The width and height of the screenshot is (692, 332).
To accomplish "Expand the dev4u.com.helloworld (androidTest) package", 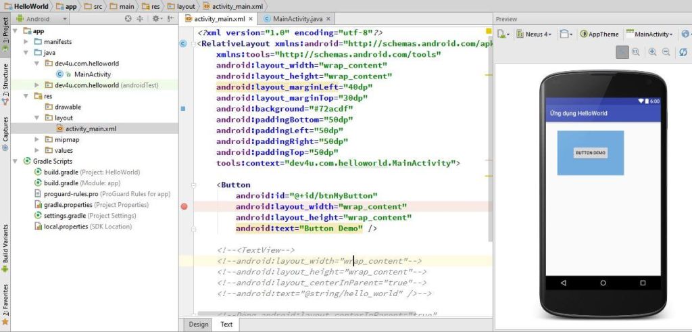I will coord(37,85).
